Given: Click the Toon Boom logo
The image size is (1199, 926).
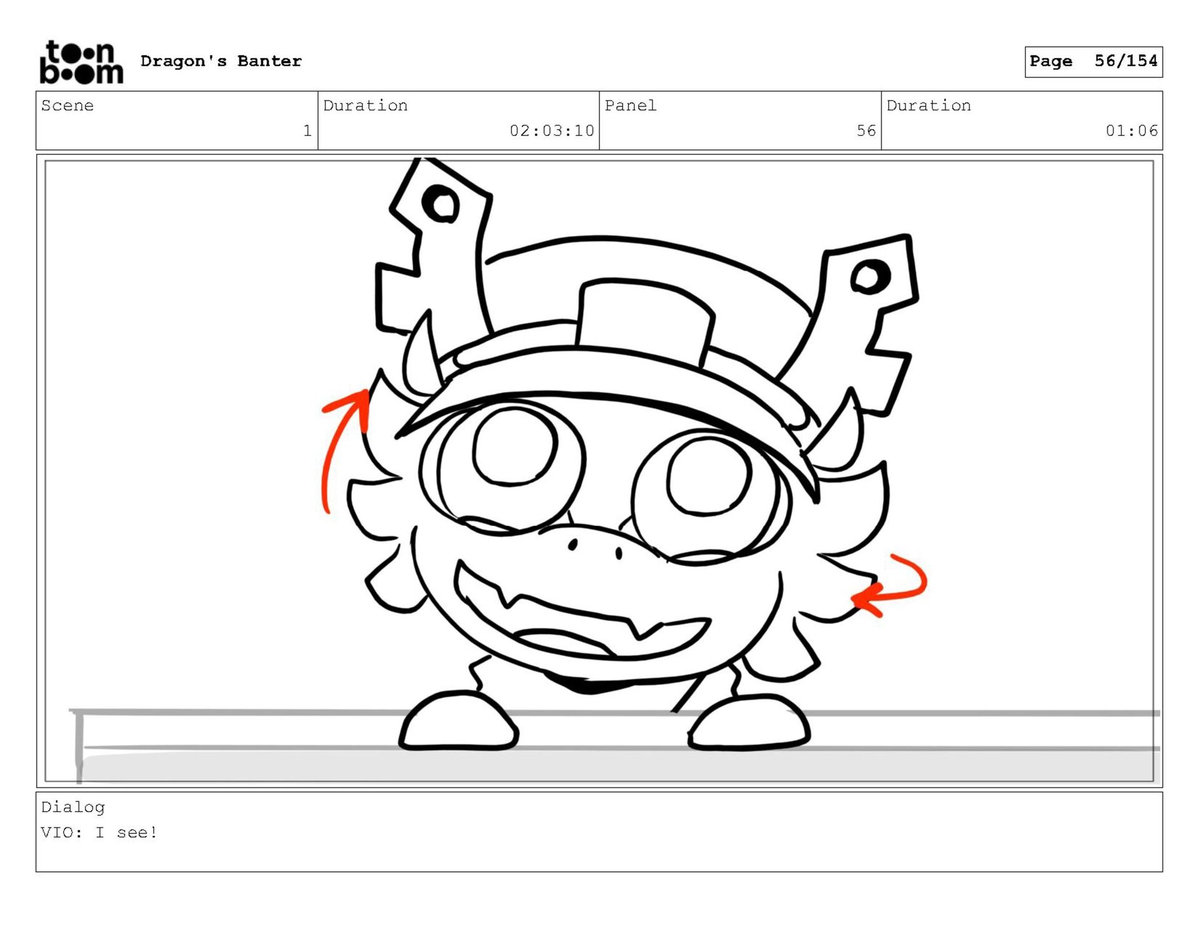Looking at the screenshot, I should point(81,62).
